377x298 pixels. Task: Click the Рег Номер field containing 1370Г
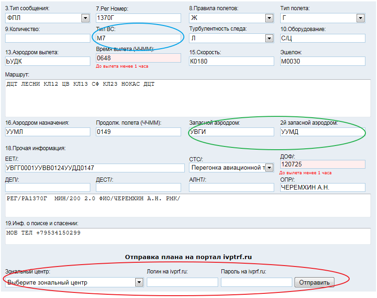coord(138,18)
